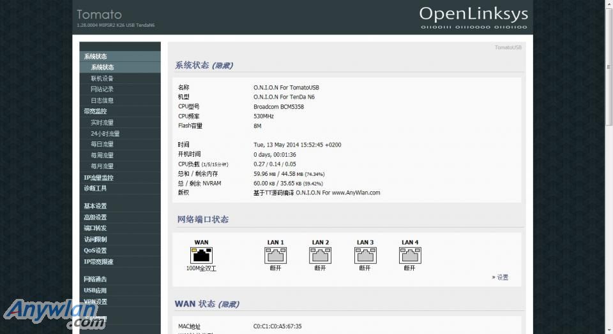Click the LAN 1 port icon
The width and height of the screenshot is (613, 334).
275,256
